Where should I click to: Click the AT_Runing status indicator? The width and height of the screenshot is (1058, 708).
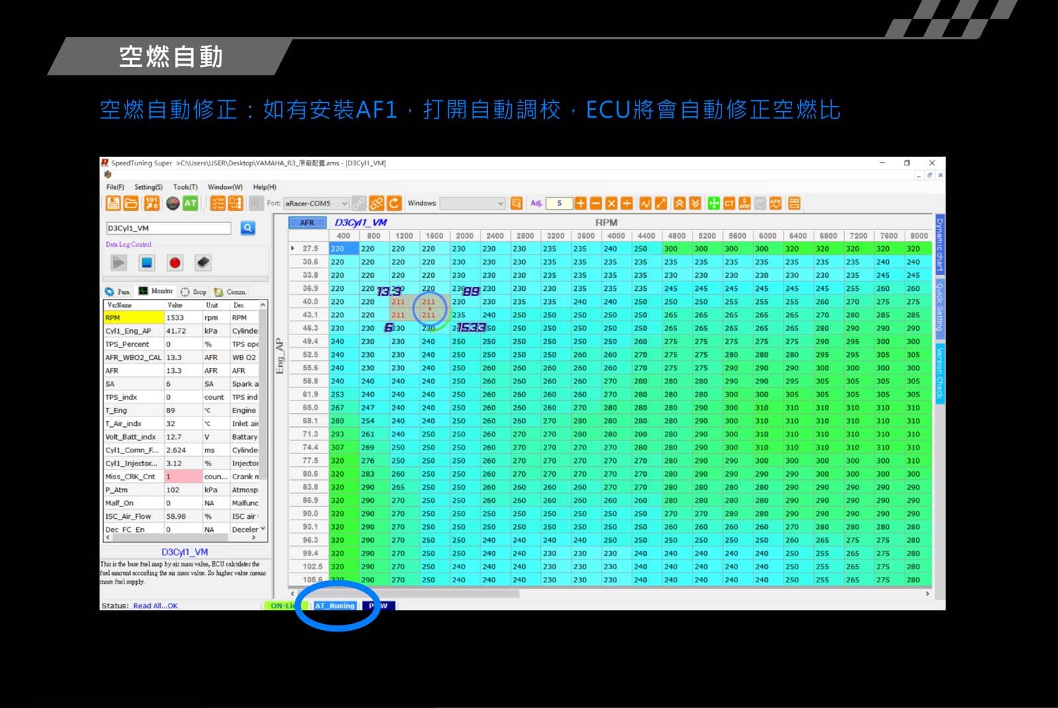[x=335, y=606]
